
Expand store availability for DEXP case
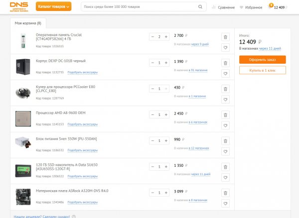199,70
